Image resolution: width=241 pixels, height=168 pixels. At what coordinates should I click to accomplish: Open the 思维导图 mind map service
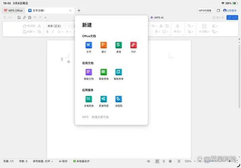pyautogui.click(x=104, y=101)
